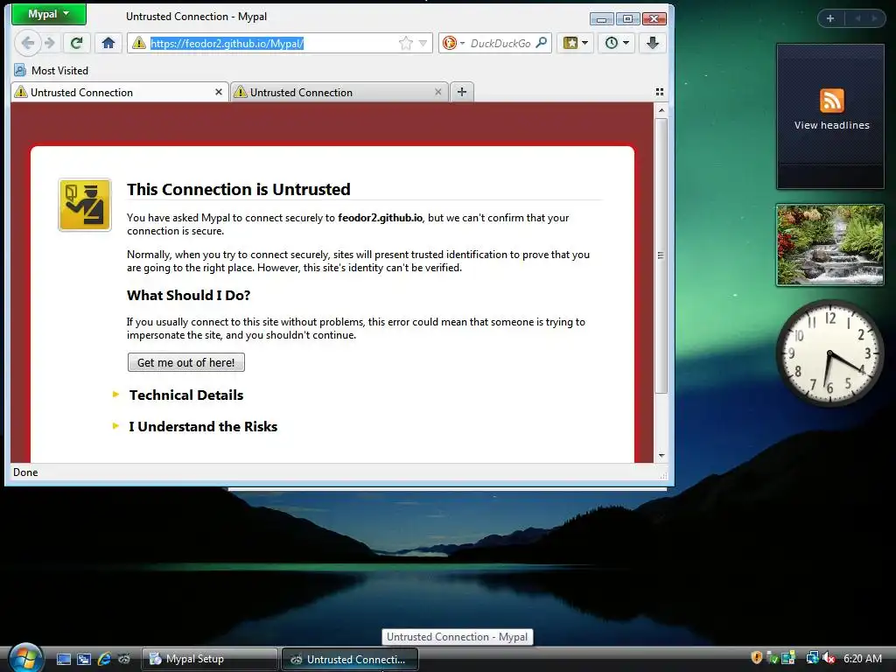Open the Windows Start orb

(x=24, y=658)
